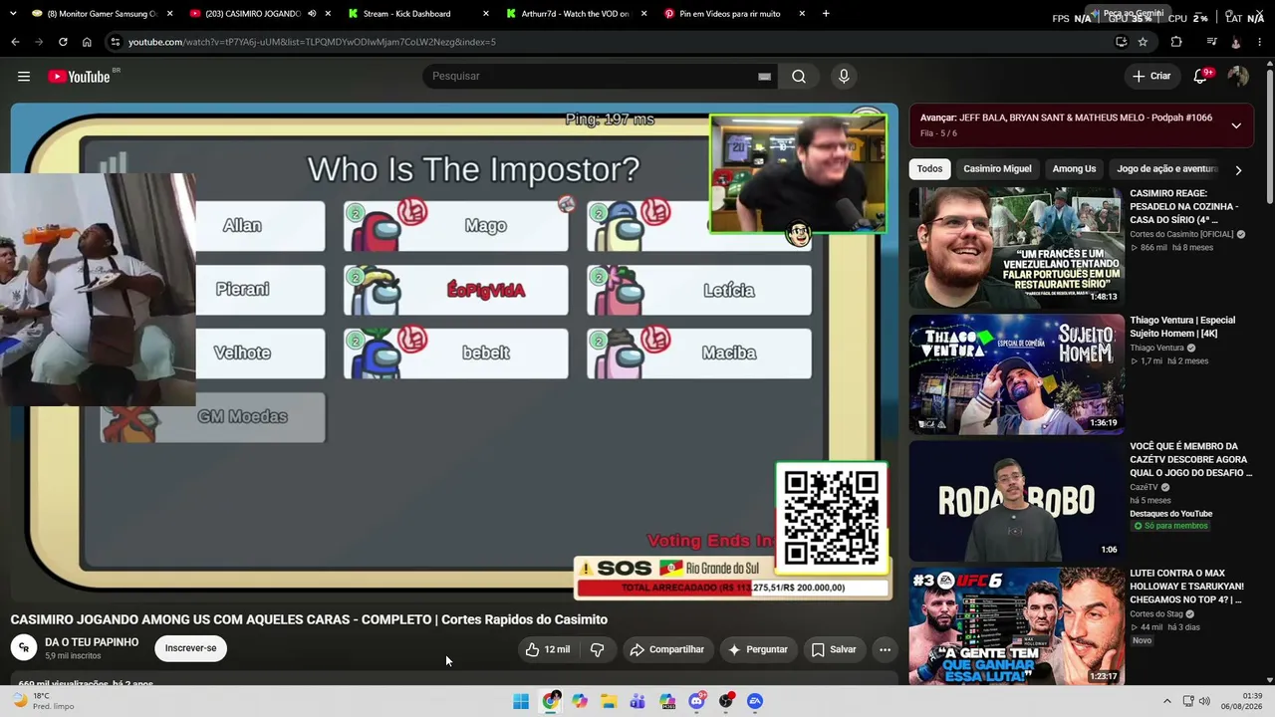Click the Criar create button

[1151, 77]
